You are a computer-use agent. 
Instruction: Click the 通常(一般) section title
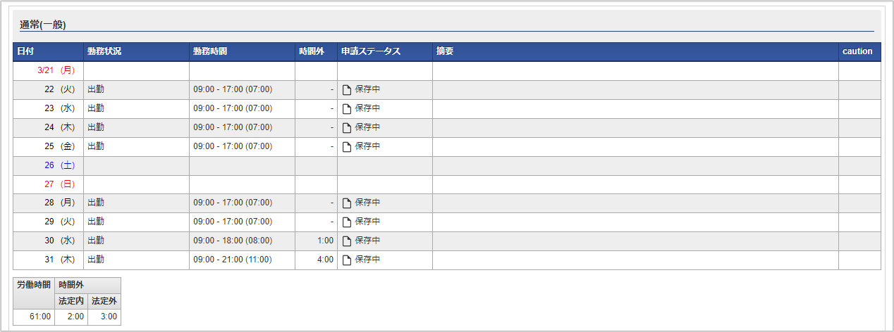tap(43, 25)
